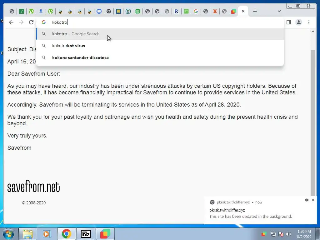Viewport: 320px width, 240px height.
Task: Click the Show Desktop strip
Action: coord(318,234)
